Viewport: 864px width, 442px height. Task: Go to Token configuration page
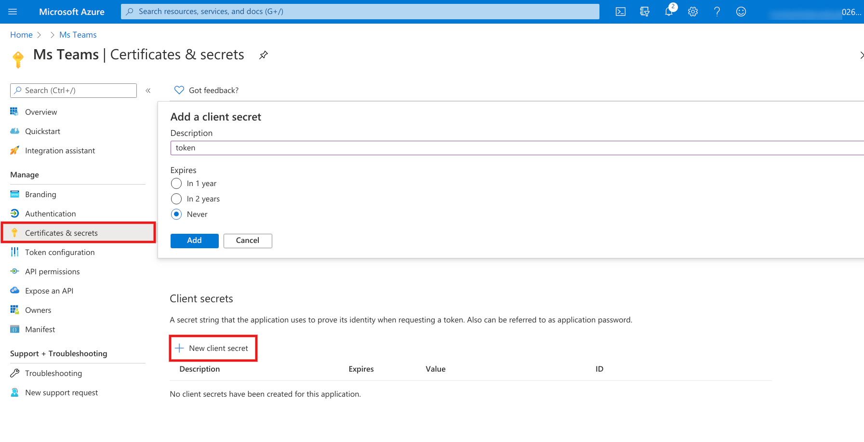pos(60,253)
